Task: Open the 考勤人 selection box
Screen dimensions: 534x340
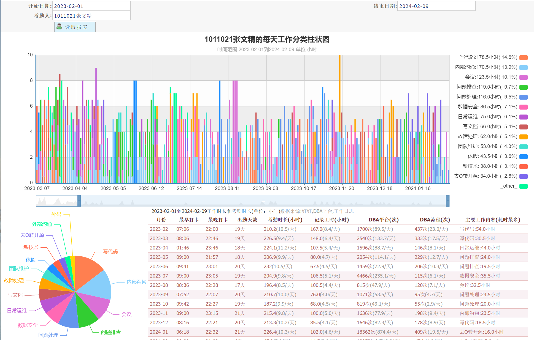Action: [x=91, y=16]
